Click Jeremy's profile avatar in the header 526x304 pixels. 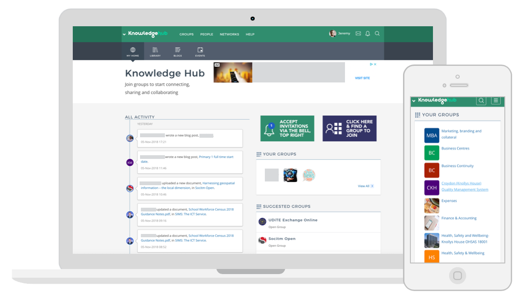pyautogui.click(x=333, y=34)
